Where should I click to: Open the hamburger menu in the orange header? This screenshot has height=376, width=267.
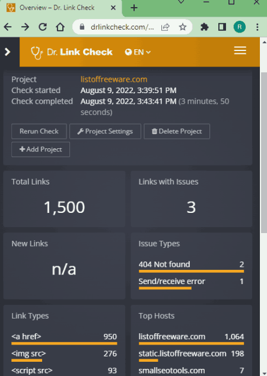240,50
